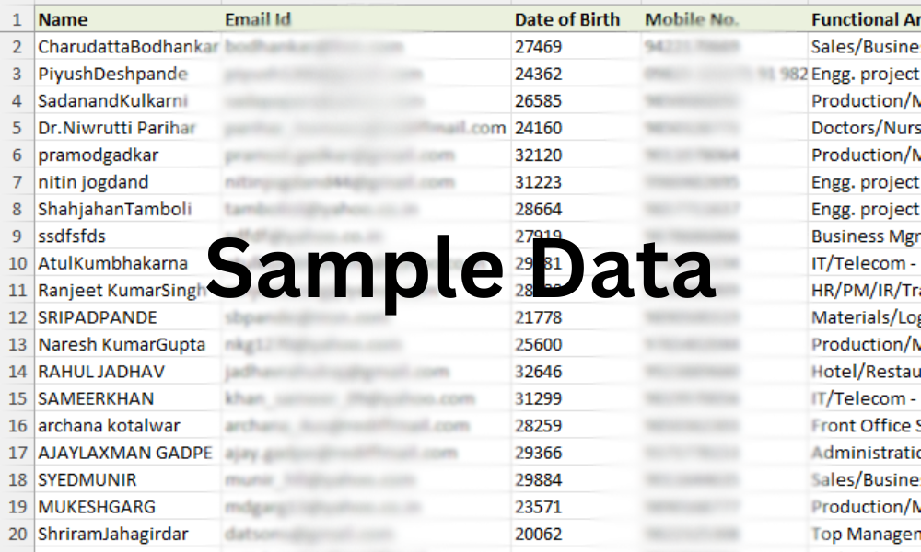The image size is (921, 552).
Task: Click the Name column header cell
Action: coord(127,19)
